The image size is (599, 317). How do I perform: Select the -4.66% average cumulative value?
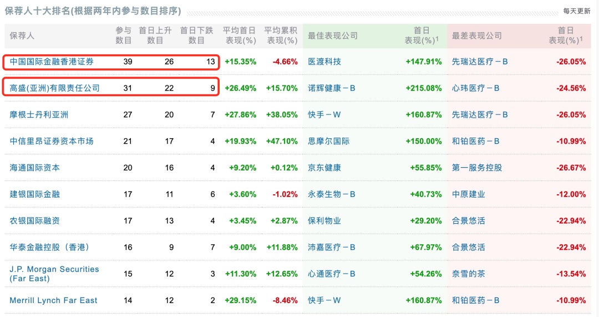[285, 62]
